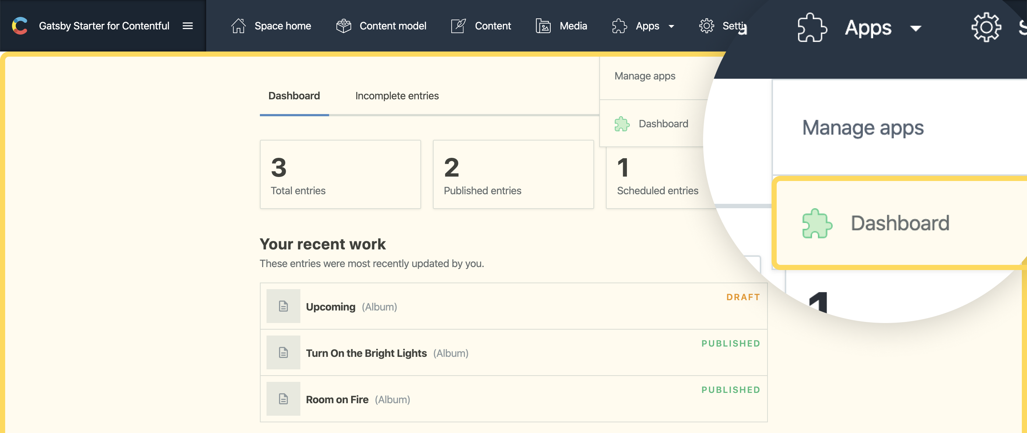Click the Published entries stat card
1027x433 pixels.
point(513,174)
